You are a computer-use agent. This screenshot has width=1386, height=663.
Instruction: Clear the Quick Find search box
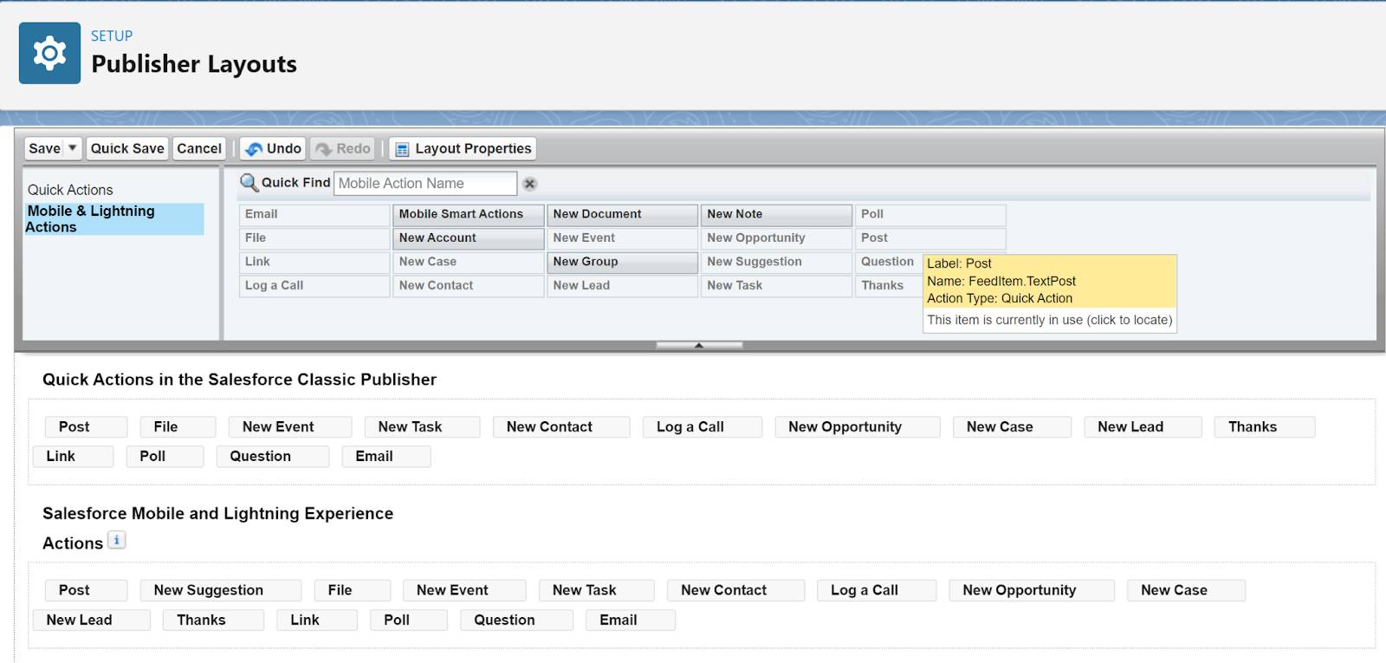(x=530, y=184)
